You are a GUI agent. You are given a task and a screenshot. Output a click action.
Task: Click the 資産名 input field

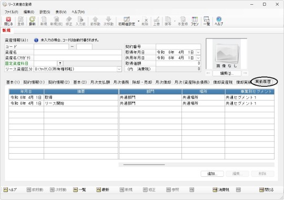(78, 53)
